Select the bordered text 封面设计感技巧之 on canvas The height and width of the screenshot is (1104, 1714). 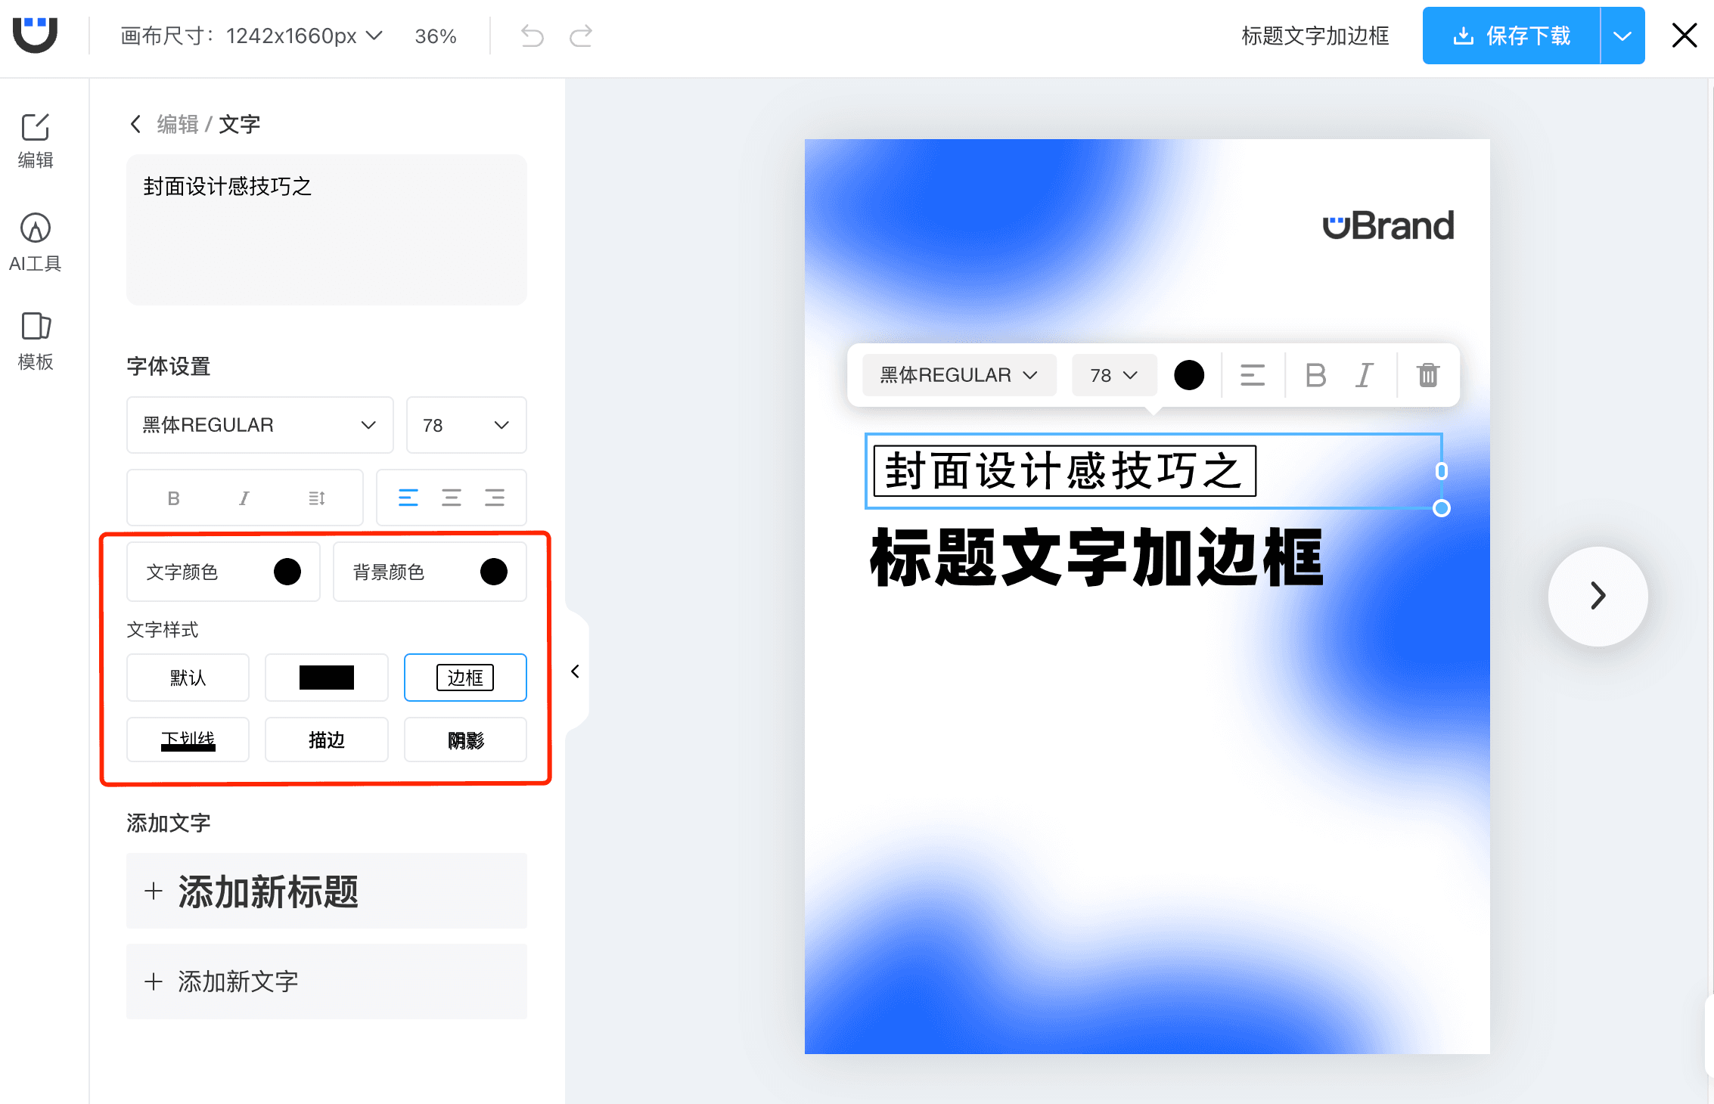pos(1065,471)
